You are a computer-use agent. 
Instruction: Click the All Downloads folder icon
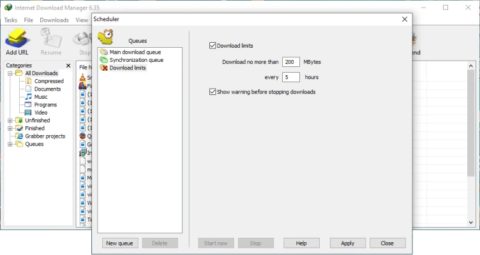pyautogui.click(x=19, y=73)
